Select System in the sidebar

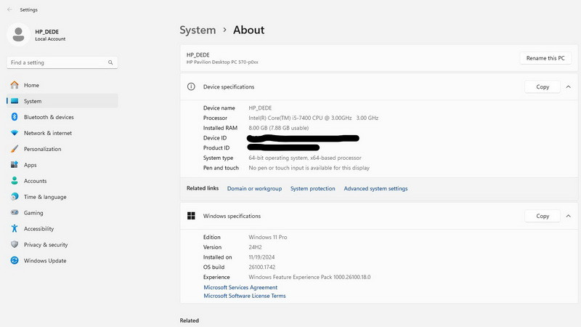pos(62,101)
